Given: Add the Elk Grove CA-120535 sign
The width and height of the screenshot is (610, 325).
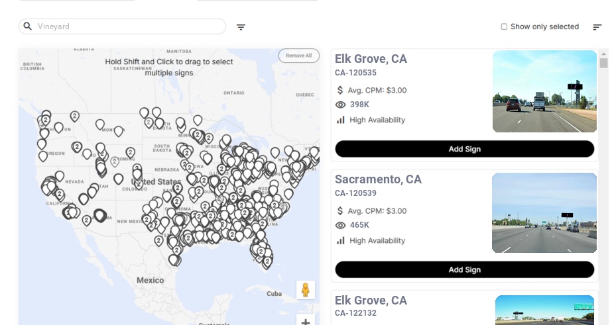Looking at the screenshot, I should (x=464, y=149).
